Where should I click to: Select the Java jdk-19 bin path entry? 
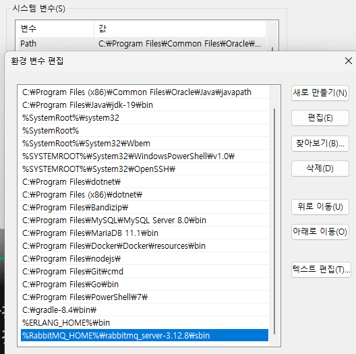coord(143,105)
